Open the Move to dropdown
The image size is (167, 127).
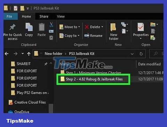click(70, 27)
